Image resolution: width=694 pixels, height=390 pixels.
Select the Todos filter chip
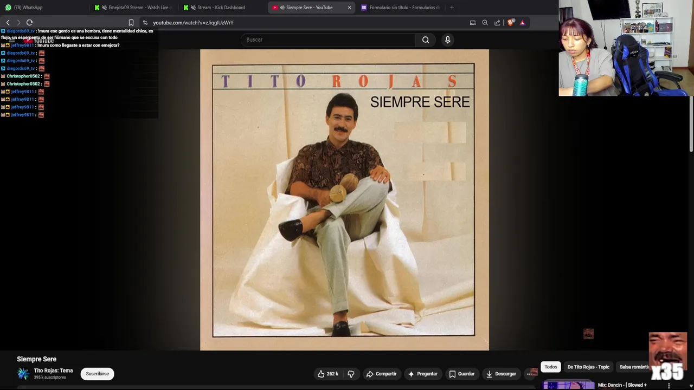(551, 367)
